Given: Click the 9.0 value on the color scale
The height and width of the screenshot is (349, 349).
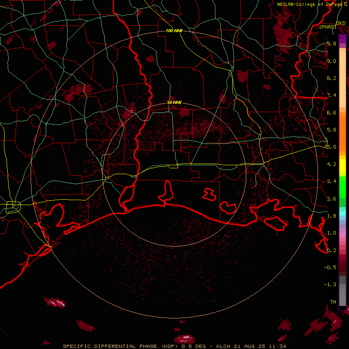Looking at the screenshot, I should pos(332,61).
